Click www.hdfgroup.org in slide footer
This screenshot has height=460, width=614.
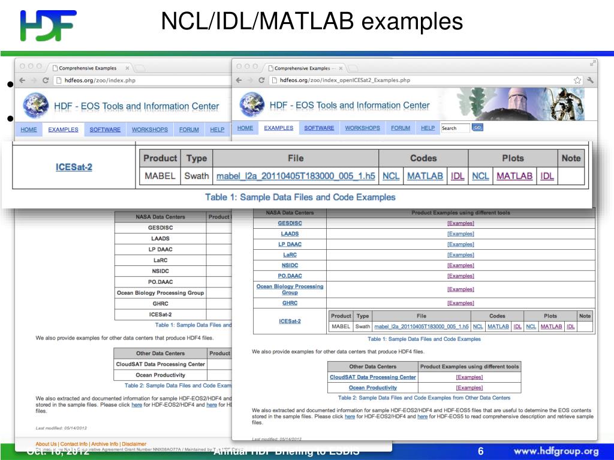click(556, 452)
